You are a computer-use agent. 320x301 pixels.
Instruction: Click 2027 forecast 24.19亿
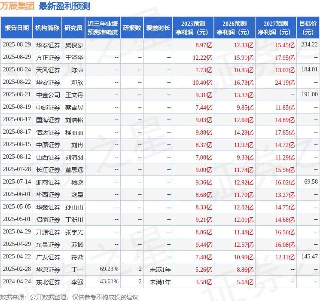coord(285,83)
